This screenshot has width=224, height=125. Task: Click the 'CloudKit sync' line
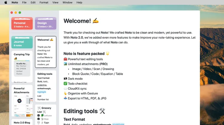point(77,88)
